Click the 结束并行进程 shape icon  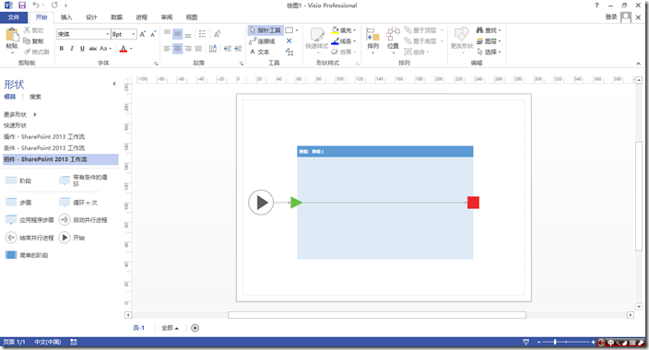11,238
